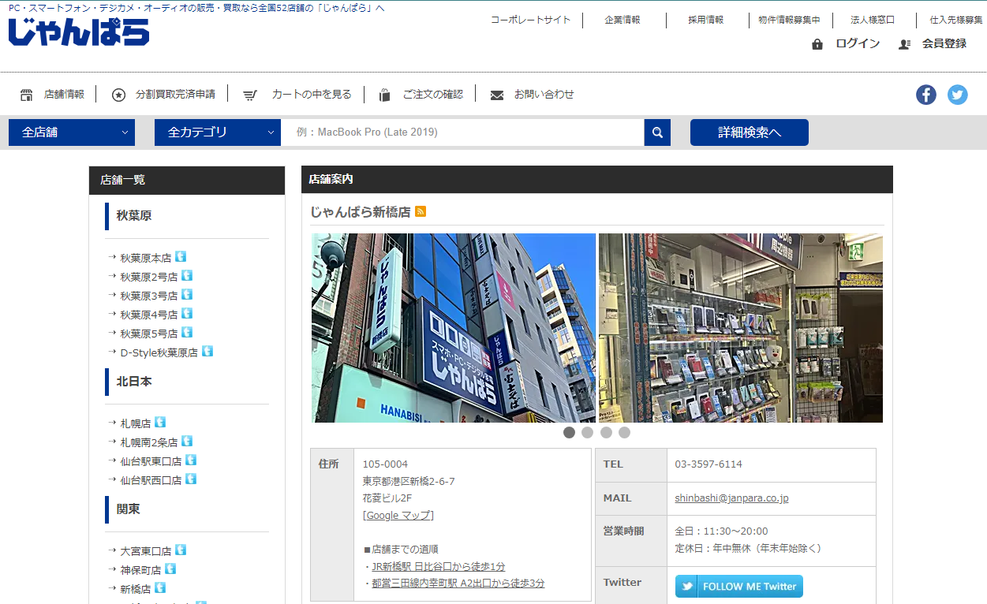Image resolution: width=987 pixels, height=604 pixels.
Task: Click the star badge icon beside 分割買取完済申請
Action: point(118,95)
